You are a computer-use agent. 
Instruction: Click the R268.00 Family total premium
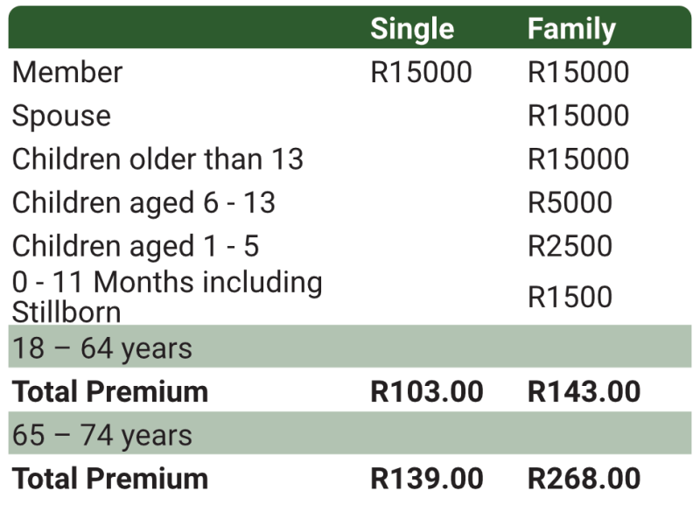[584, 479]
